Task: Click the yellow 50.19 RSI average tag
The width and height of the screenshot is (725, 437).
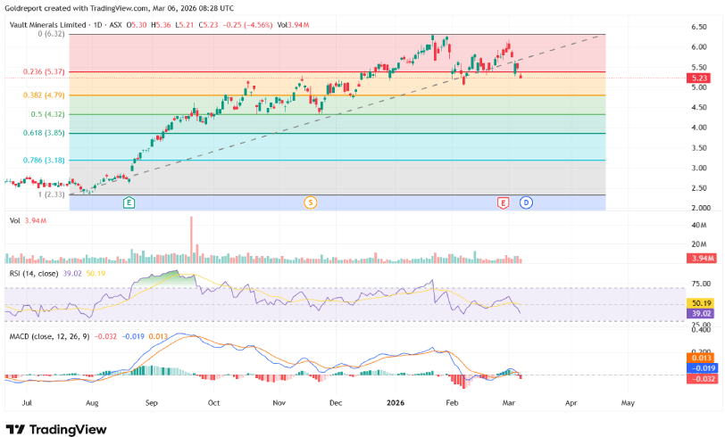Action: click(699, 303)
